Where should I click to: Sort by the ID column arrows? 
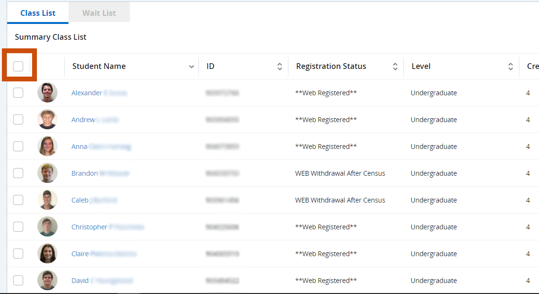coord(280,67)
